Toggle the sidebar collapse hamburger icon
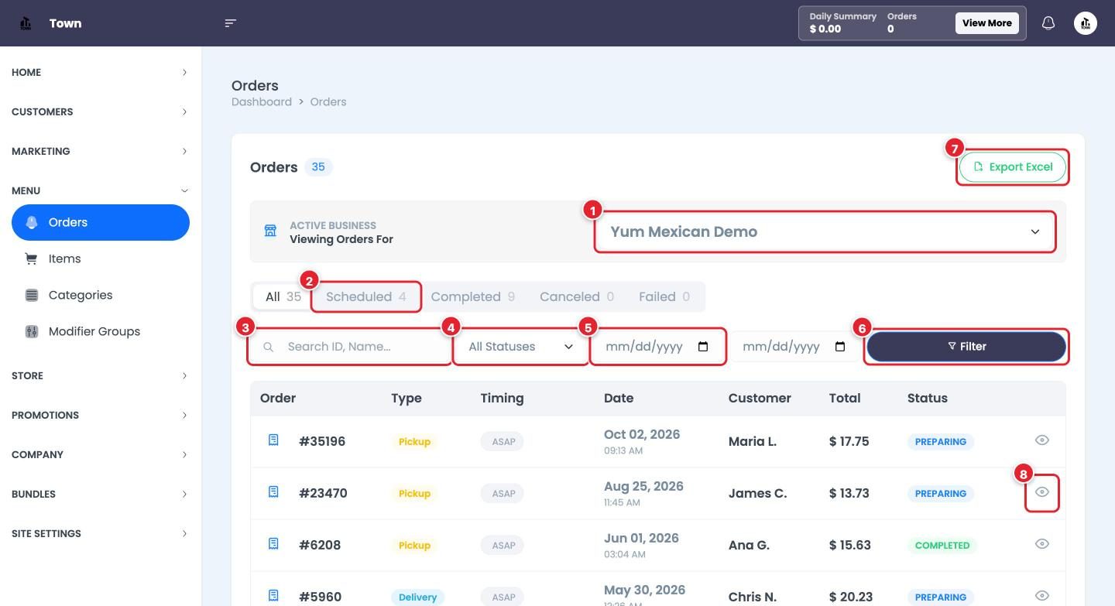 (x=230, y=23)
